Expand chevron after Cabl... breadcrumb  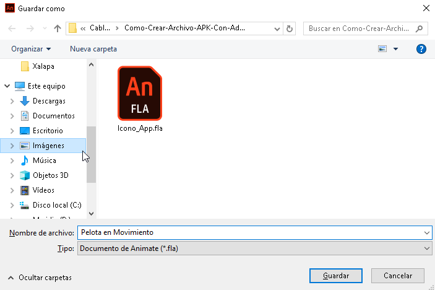click(x=117, y=29)
